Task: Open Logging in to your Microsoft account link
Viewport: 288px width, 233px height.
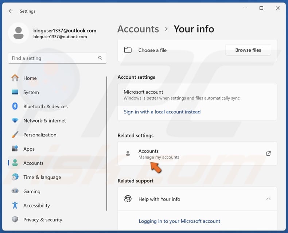Action: click(x=179, y=221)
